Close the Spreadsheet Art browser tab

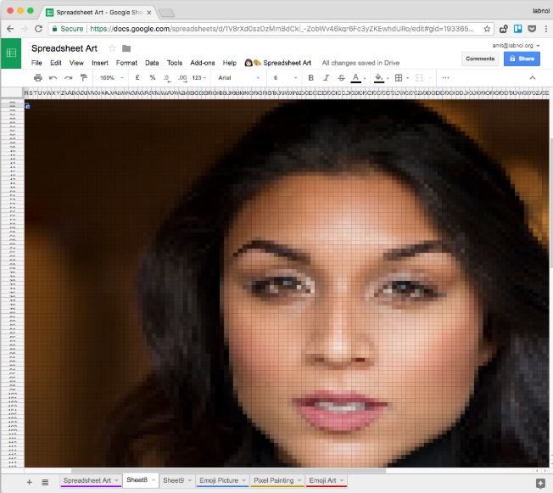pyautogui.click(x=148, y=13)
